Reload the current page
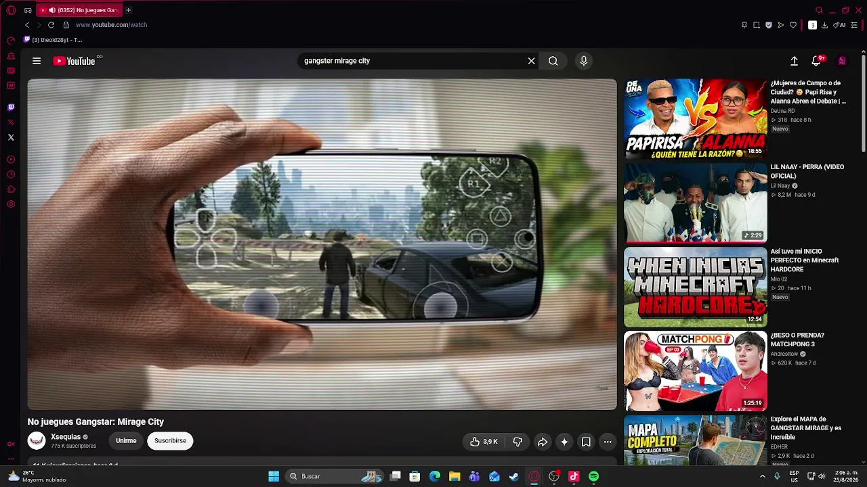The width and height of the screenshot is (867, 487). (51, 25)
